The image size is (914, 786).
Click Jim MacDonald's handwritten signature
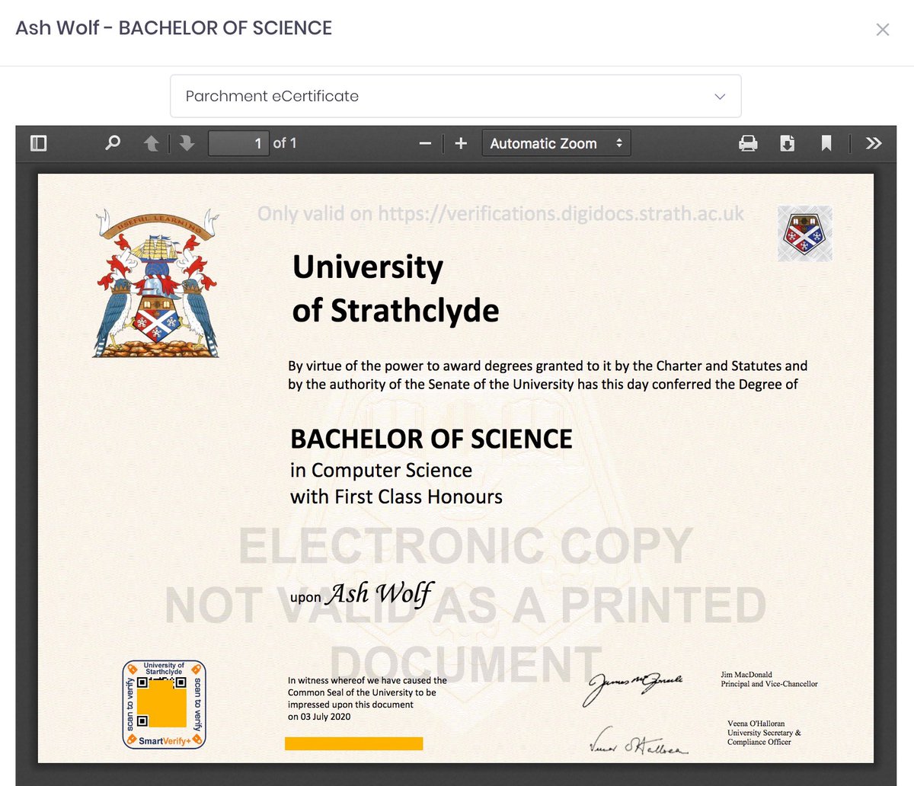click(x=633, y=688)
